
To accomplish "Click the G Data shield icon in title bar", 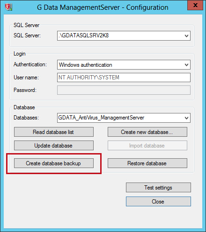I will pos(8,7).
